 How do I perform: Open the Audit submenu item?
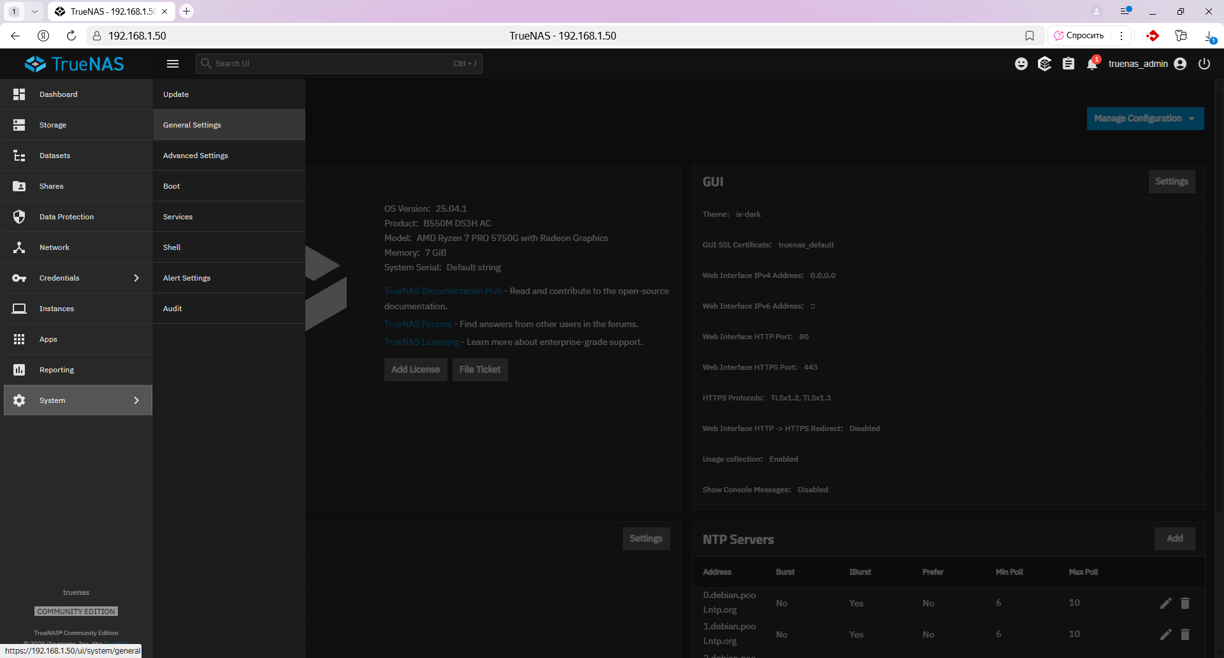(x=229, y=309)
